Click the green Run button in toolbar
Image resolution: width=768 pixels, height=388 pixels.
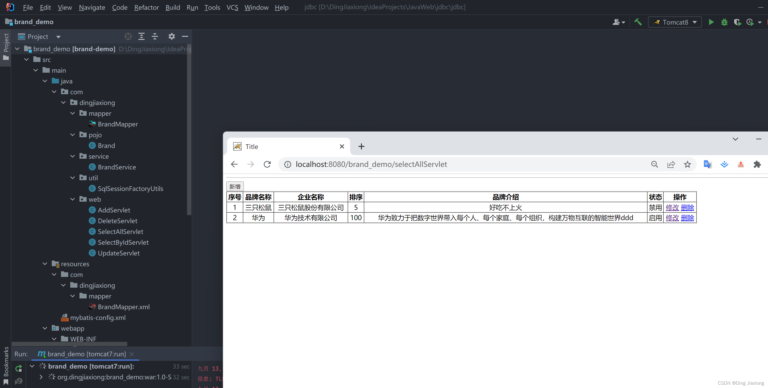click(711, 22)
